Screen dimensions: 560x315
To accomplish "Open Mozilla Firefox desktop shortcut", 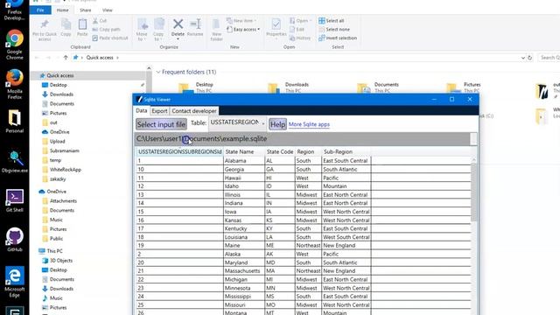I will click(15, 84).
